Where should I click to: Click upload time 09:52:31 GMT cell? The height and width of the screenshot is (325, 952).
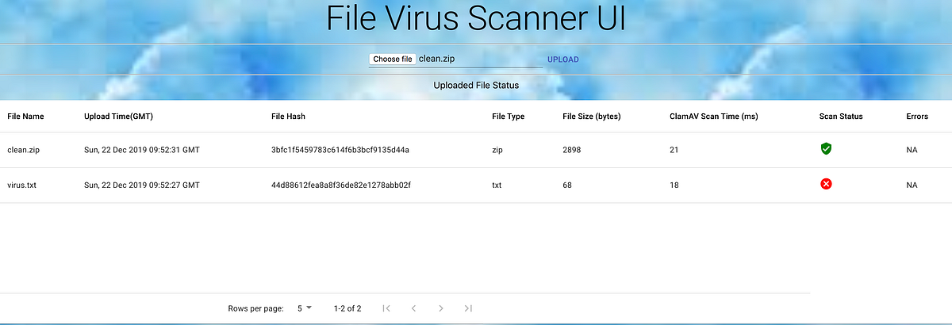pos(142,149)
